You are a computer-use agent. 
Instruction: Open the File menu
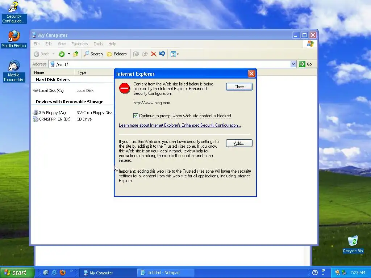(x=37, y=44)
